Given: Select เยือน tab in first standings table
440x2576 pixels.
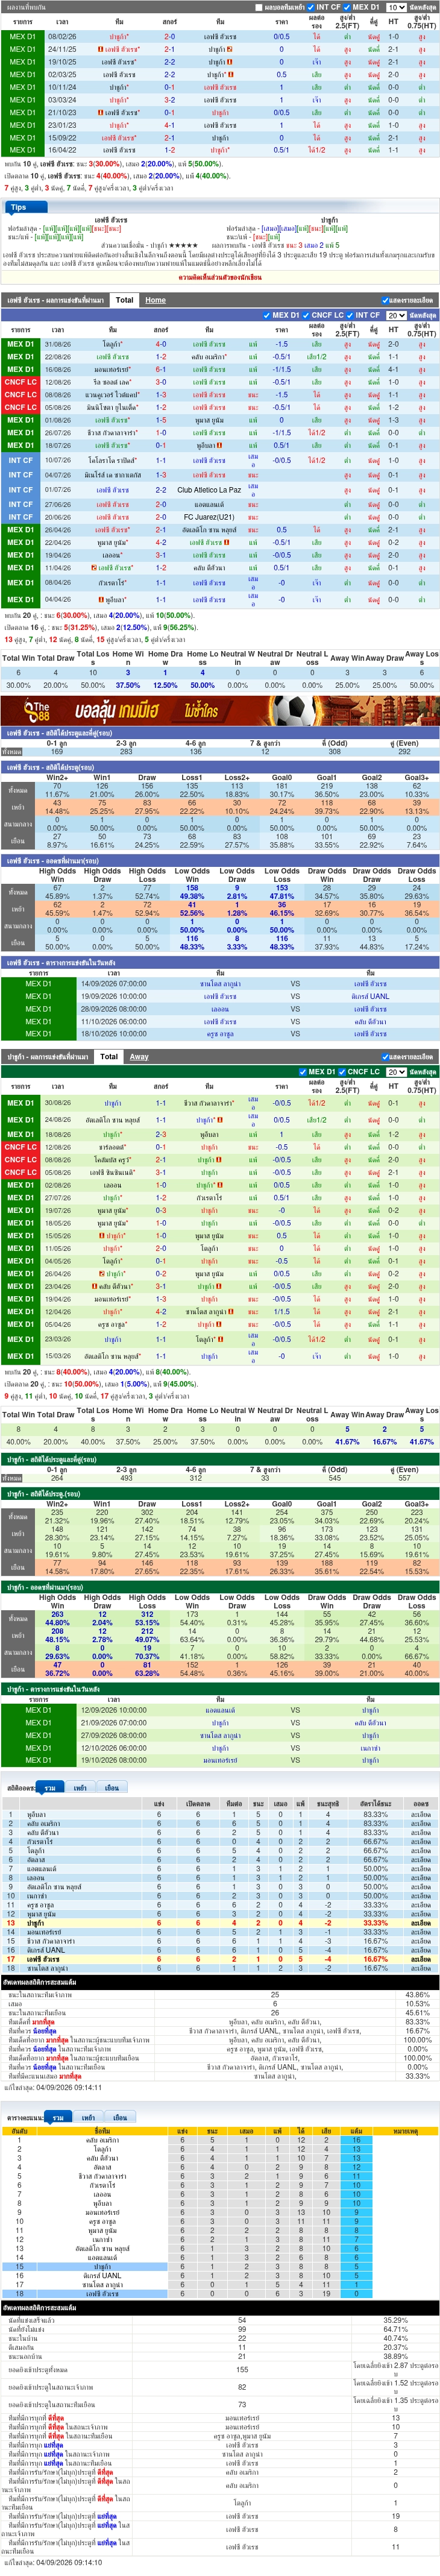Looking at the screenshot, I should point(111,1788).
